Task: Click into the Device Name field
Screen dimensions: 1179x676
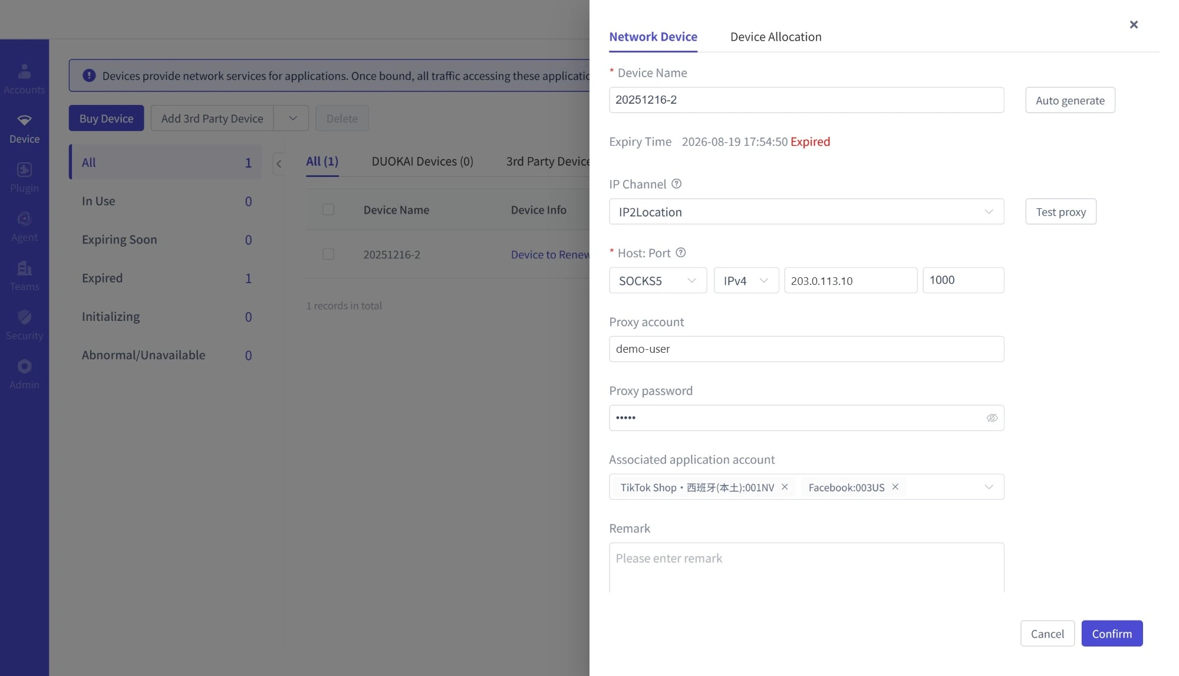Action: [x=806, y=100]
